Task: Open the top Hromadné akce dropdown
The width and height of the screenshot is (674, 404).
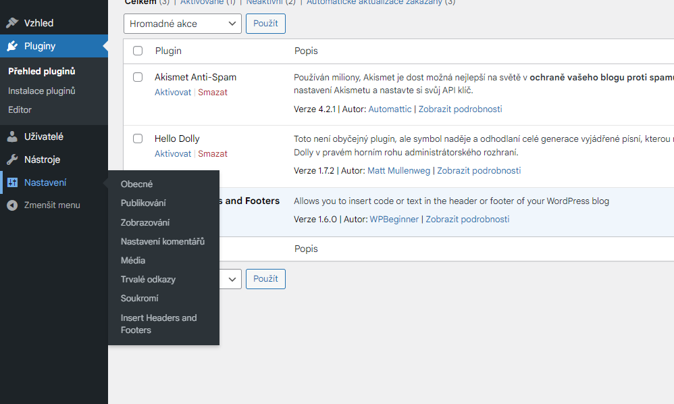Action: pyautogui.click(x=182, y=24)
